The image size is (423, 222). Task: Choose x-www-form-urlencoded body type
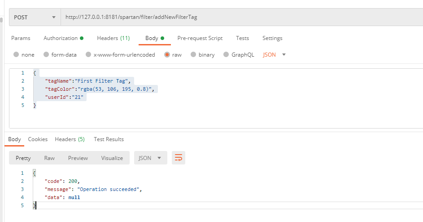(x=88, y=55)
